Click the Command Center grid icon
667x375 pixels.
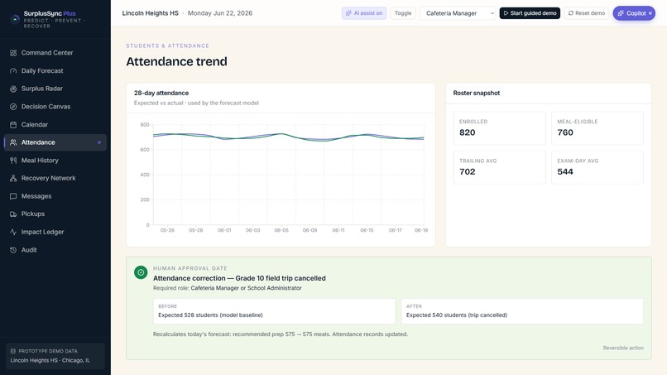pos(13,53)
